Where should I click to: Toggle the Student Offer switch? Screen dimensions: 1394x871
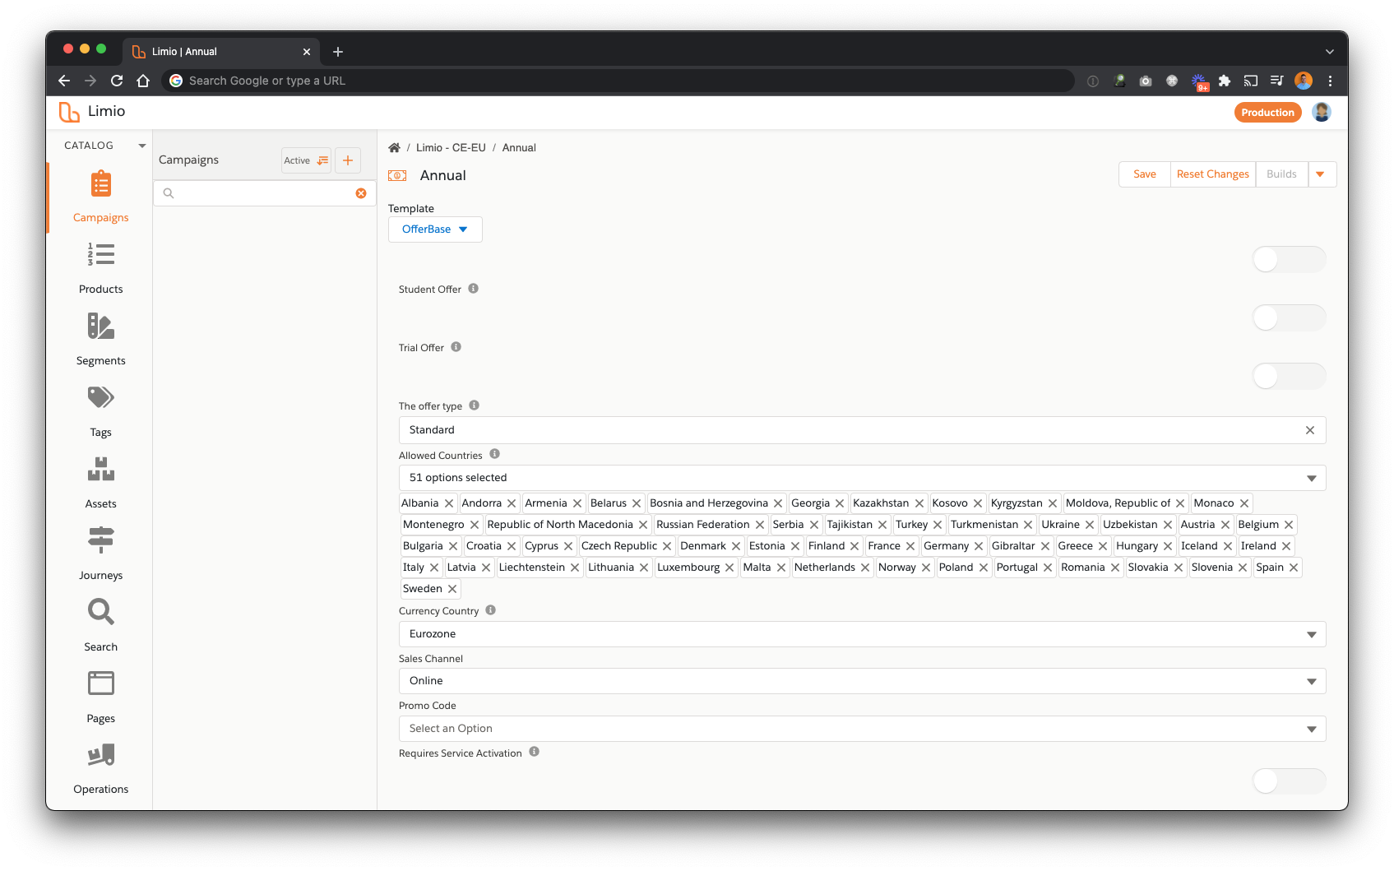(x=1289, y=318)
